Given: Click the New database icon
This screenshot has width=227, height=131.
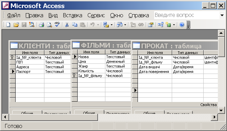Looking at the screenshot, I should (8, 25).
